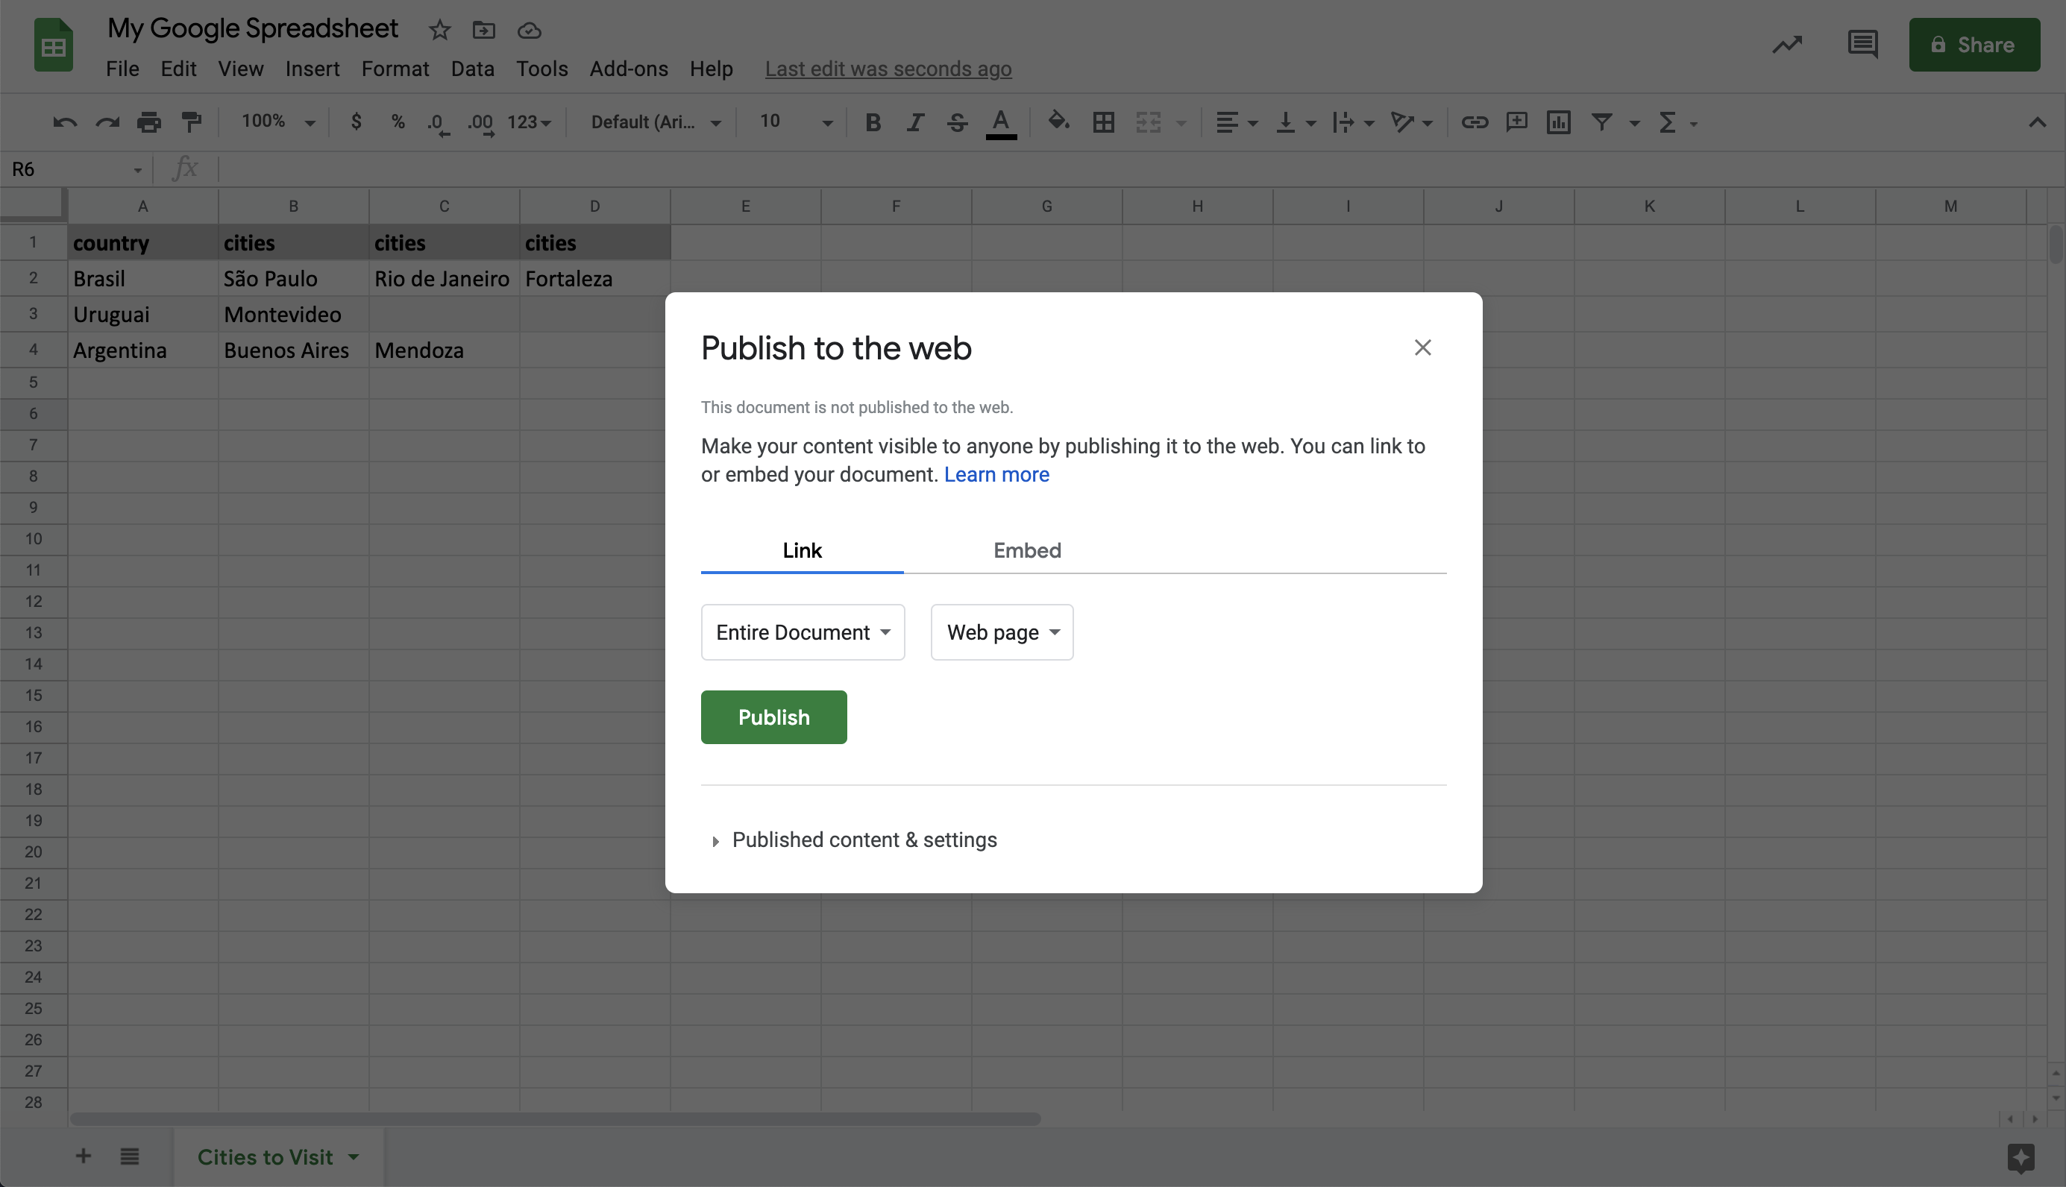2066x1187 pixels.
Task: Click the font size dropdown
Action: click(791, 122)
